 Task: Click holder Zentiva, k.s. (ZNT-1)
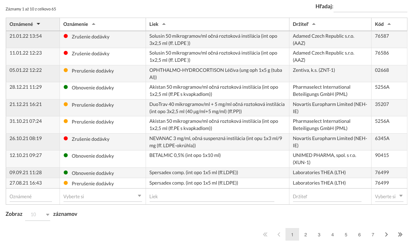314,70
